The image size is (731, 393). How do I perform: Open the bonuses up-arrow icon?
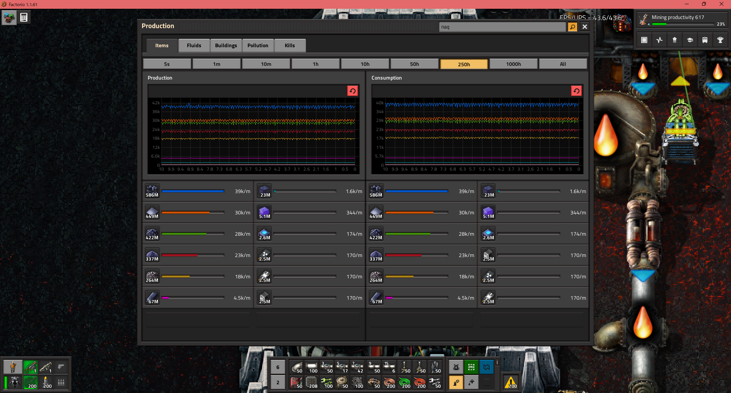click(675, 40)
